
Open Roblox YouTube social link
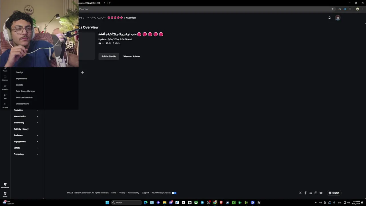(321, 193)
